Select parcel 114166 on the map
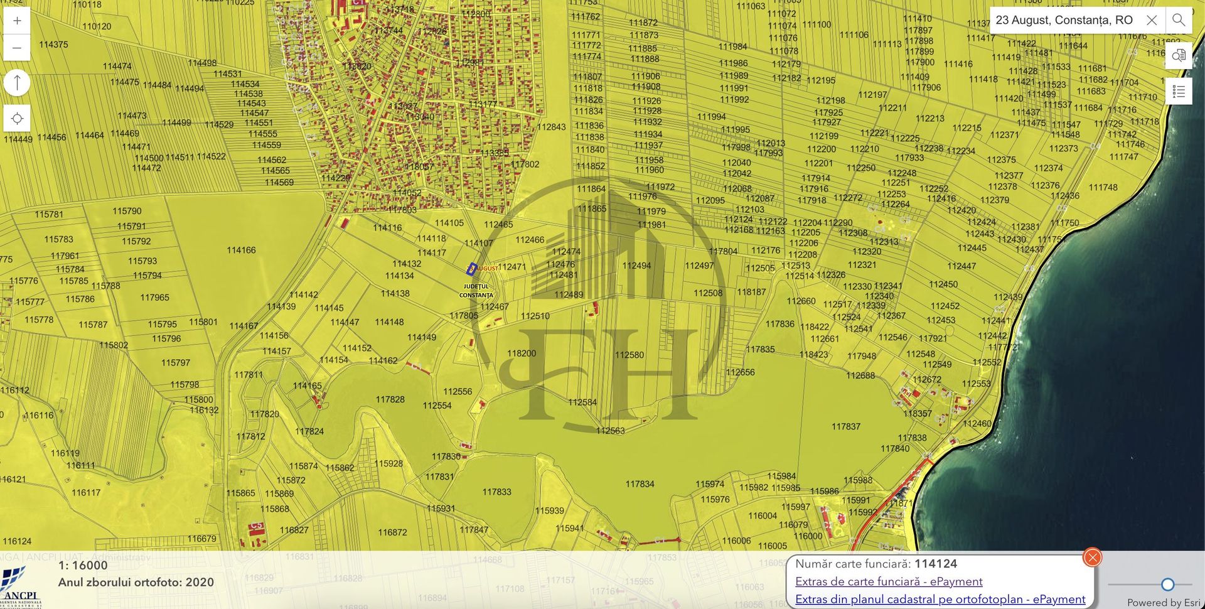 241,250
